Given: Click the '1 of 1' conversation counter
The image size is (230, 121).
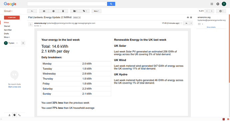Looking at the screenshot, I should click(201, 11).
